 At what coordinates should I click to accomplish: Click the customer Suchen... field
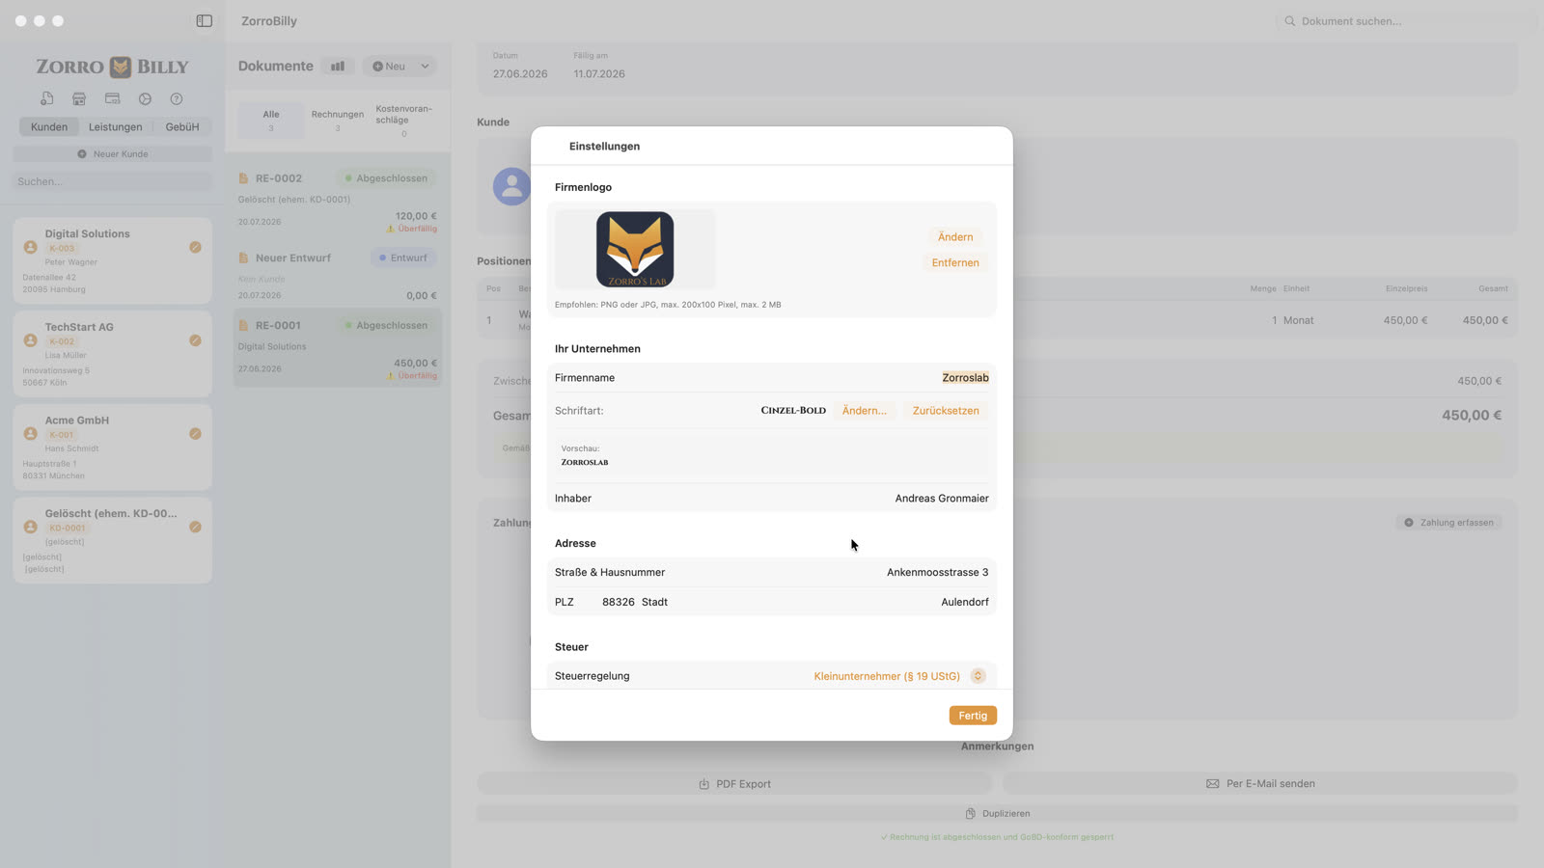click(x=113, y=181)
